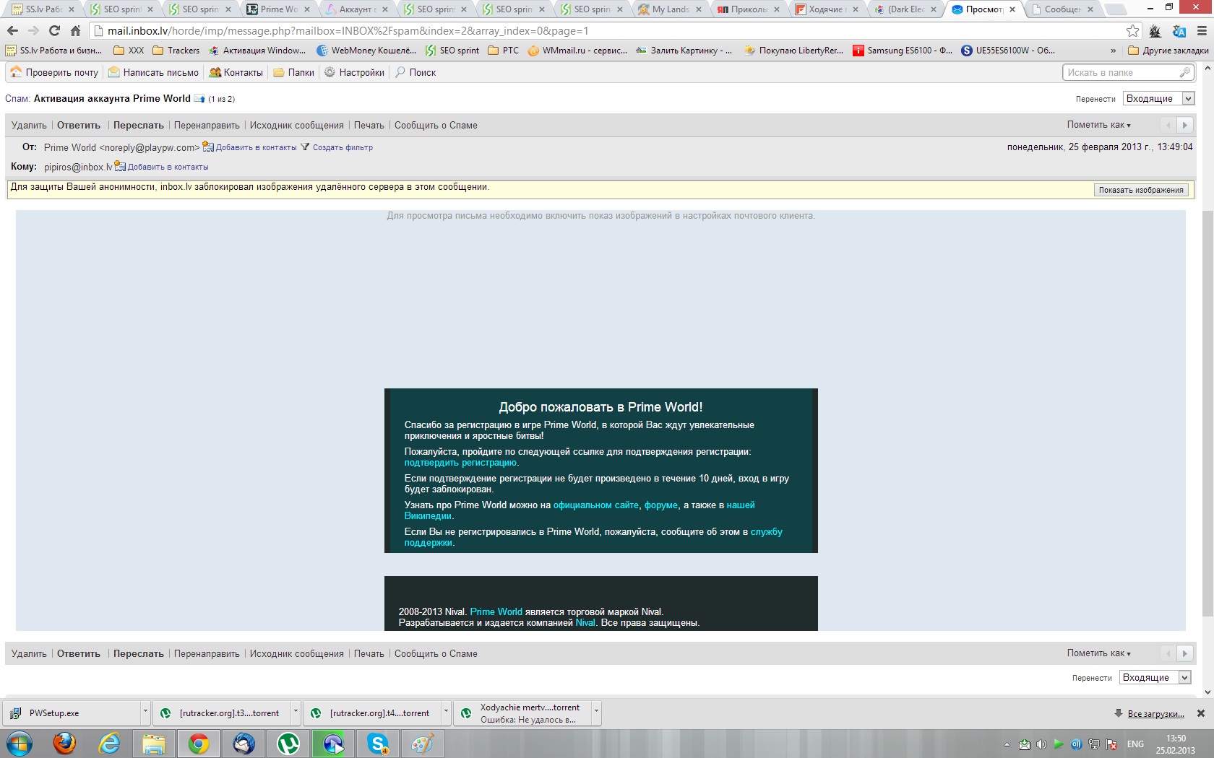This screenshot has height=758, width=1214.
Task: Click Ответить in the toolbar below the message
Action: coord(79,653)
